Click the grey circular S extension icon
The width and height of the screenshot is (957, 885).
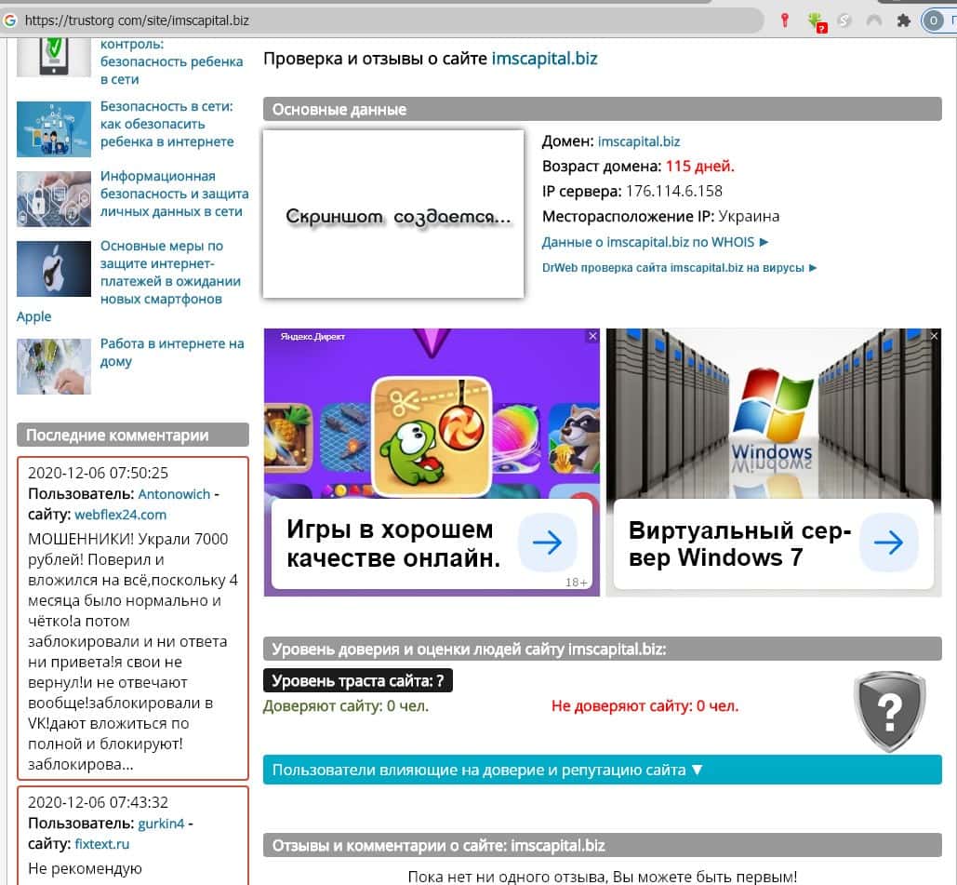pyautogui.click(x=844, y=20)
